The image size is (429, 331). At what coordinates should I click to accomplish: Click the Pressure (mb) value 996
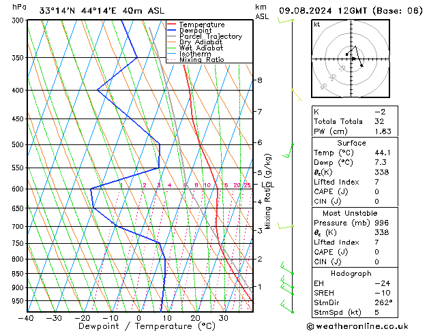click(x=381, y=223)
